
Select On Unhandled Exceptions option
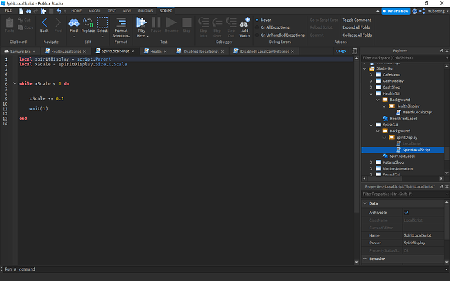click(x=257, y=35)
